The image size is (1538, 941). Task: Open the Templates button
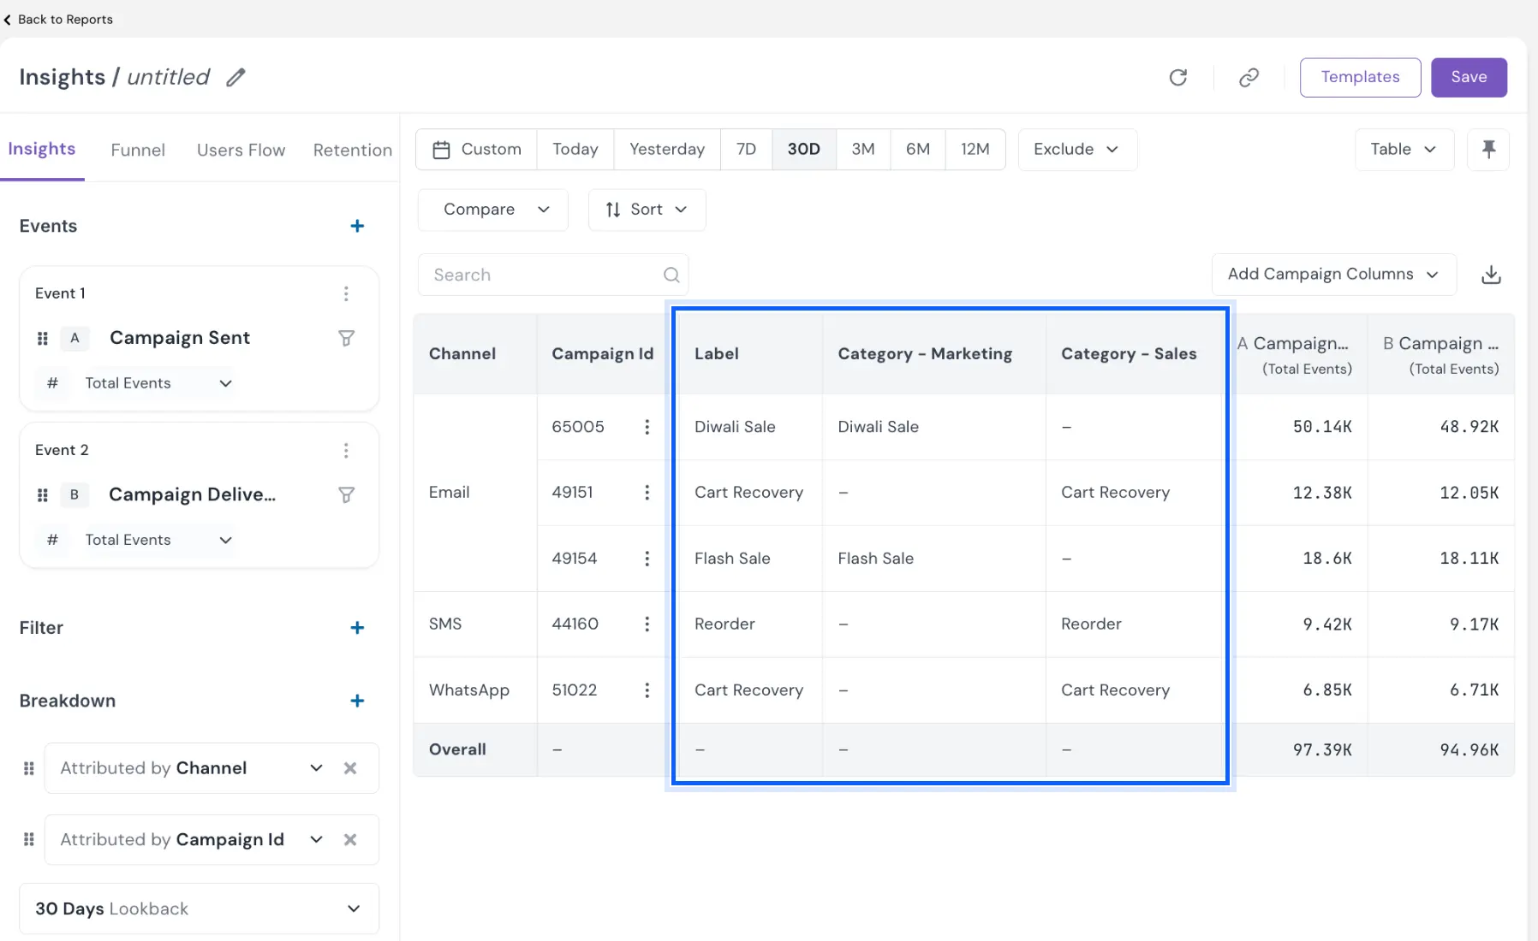pos(1360,77)
